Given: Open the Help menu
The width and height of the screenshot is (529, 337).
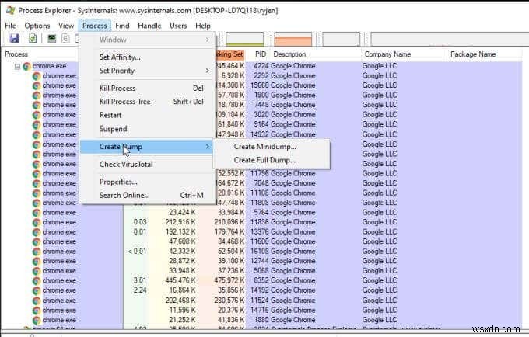Looking at the screenshot, I should click(203, 26).
